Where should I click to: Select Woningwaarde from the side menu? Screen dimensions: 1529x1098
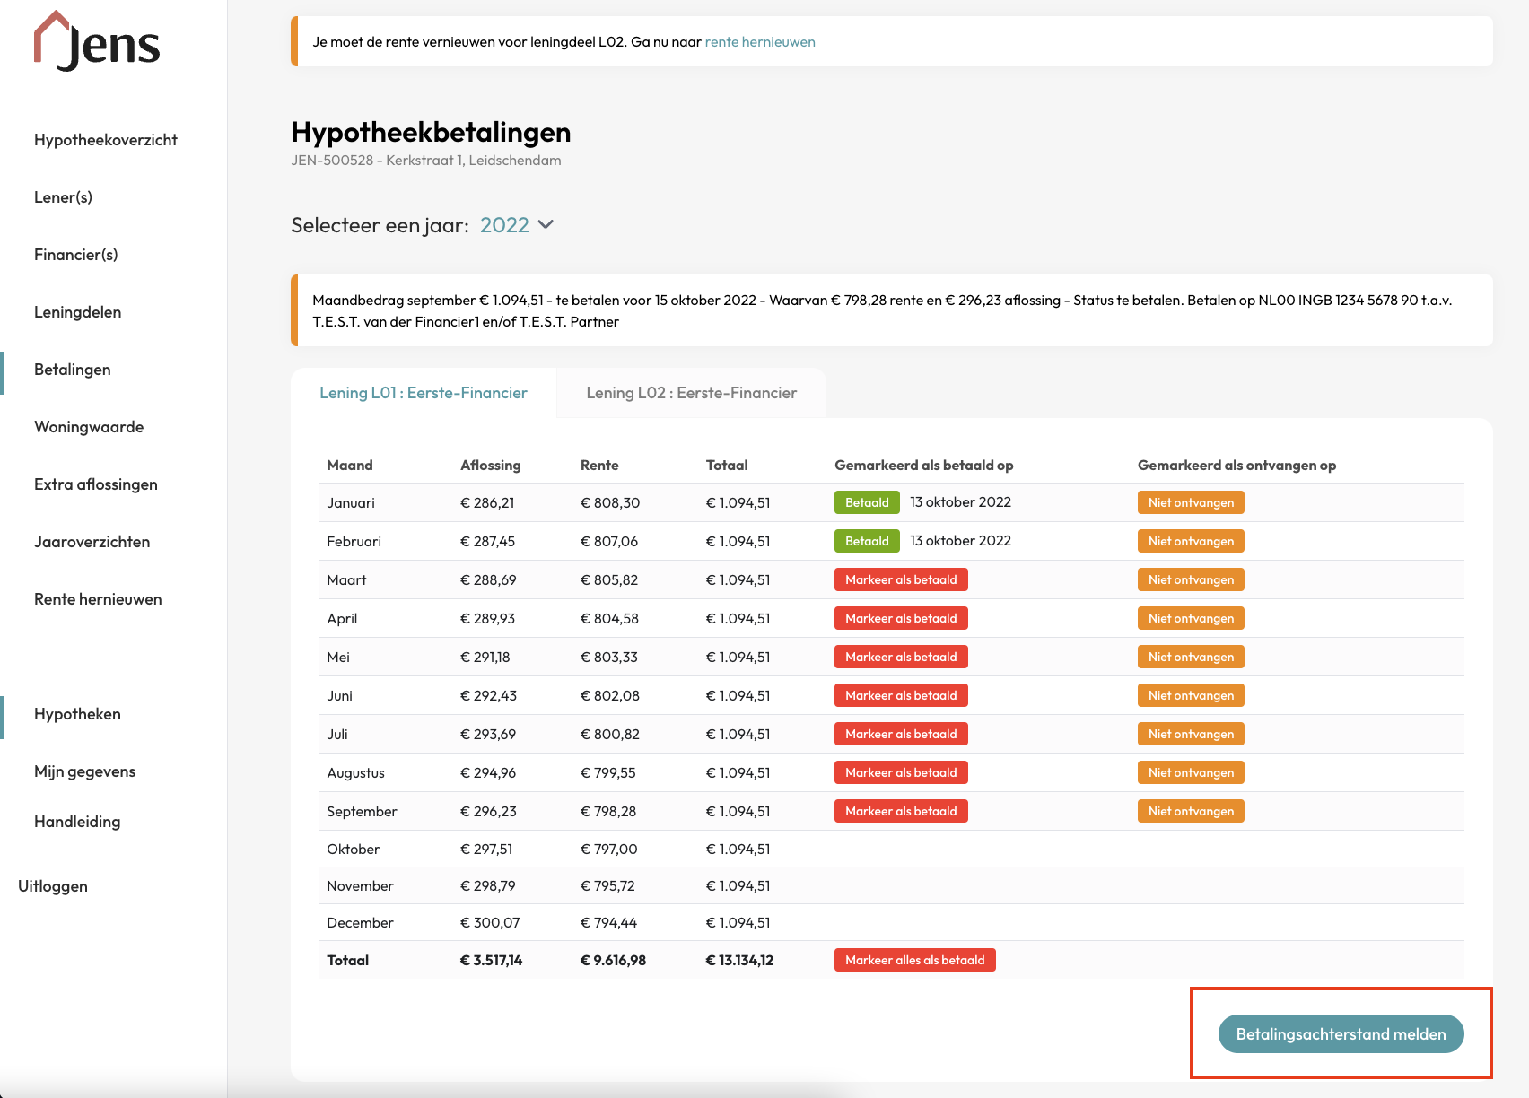(89, 427)
